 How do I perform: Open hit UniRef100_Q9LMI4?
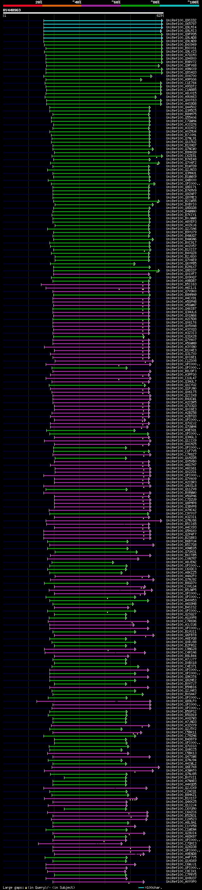pos(181,27)
